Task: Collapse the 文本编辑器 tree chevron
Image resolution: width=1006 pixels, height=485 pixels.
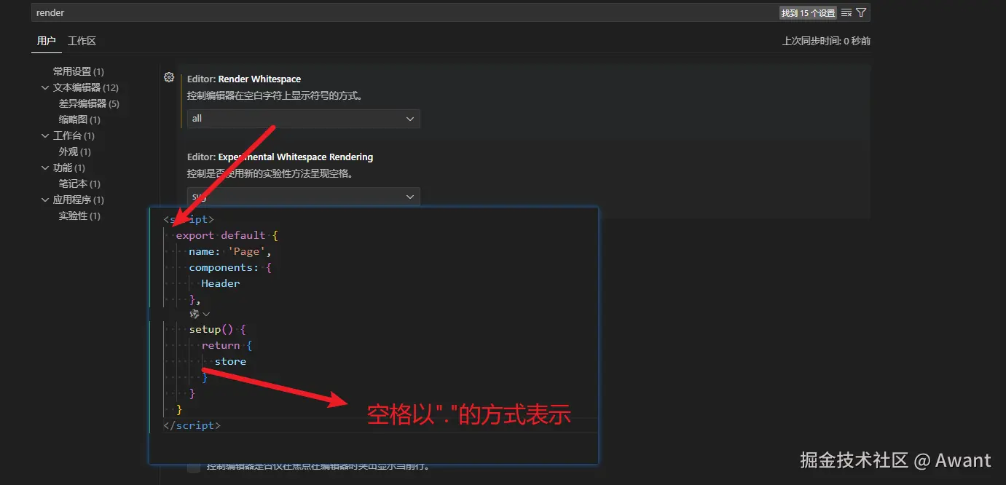Action: pyautogui.click(x=46, y=87)
